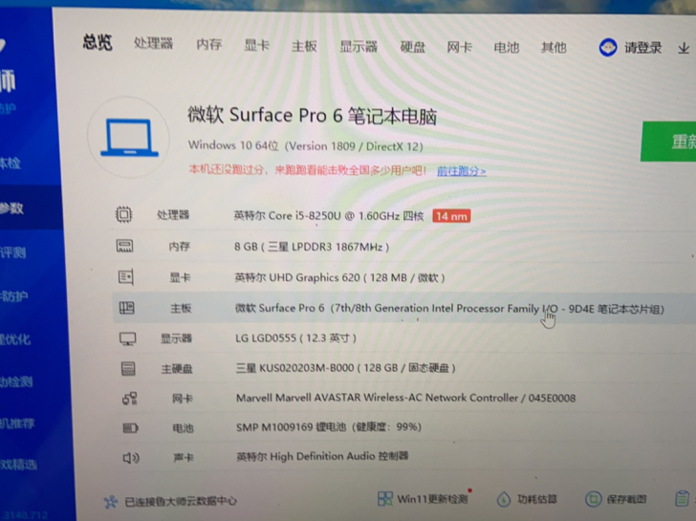This screenshot has width=696, height=521.
Task: Open the 主板 tab
Action: 304,46
